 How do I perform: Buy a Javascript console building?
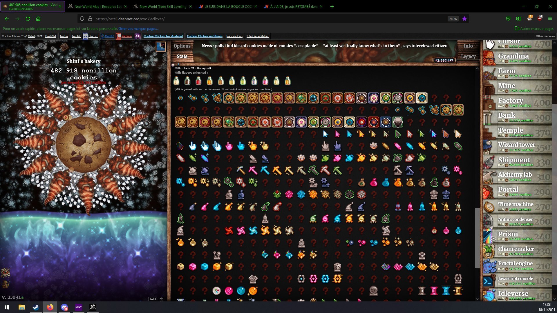point(518,281)
